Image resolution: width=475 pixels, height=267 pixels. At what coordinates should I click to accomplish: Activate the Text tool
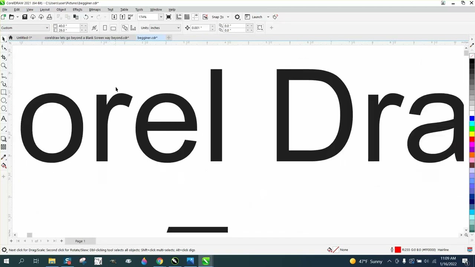[x=4, y=119]
